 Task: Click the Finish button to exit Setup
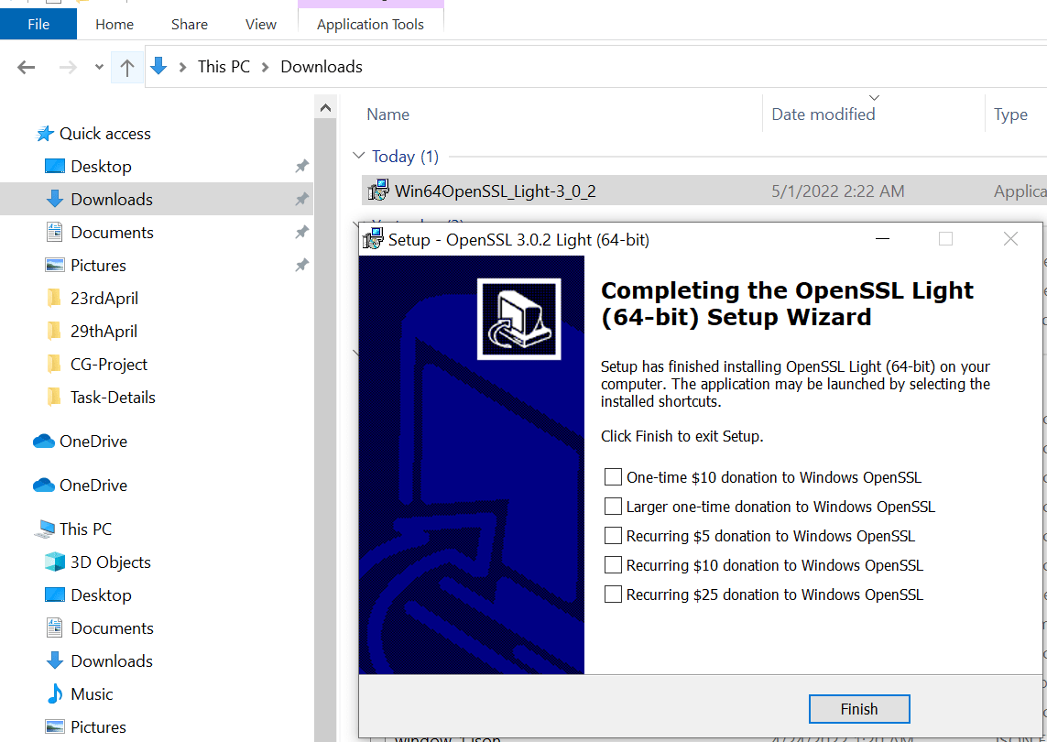coord(858,708)
